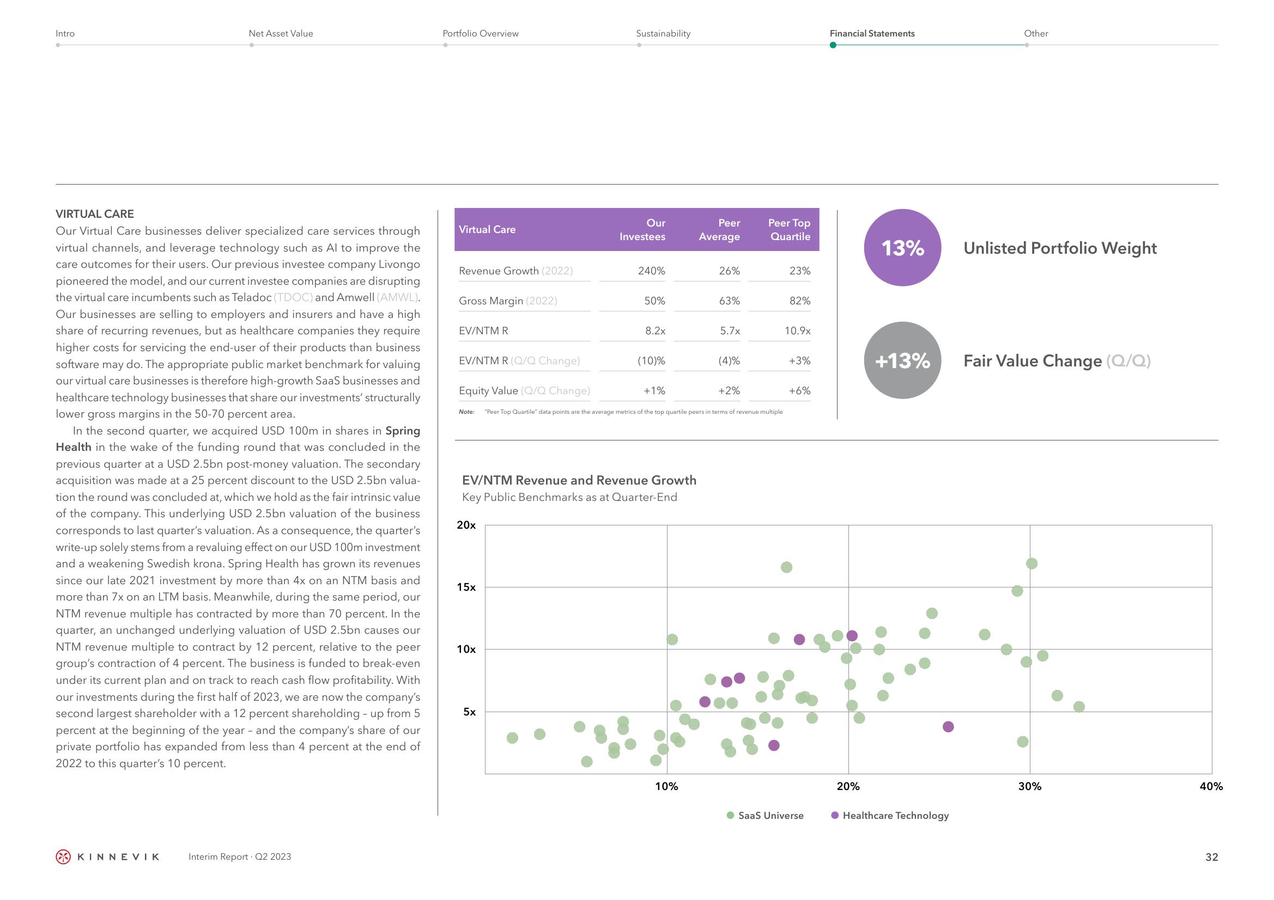Click the 26% peer average value

coord(729,271)
